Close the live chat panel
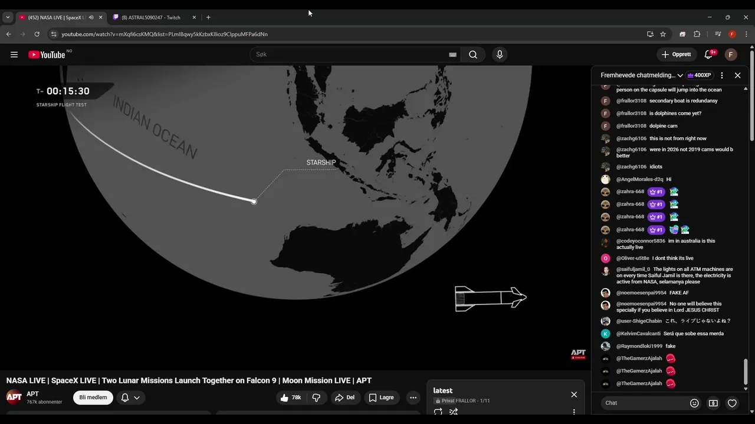 click(x=737, y=75)
